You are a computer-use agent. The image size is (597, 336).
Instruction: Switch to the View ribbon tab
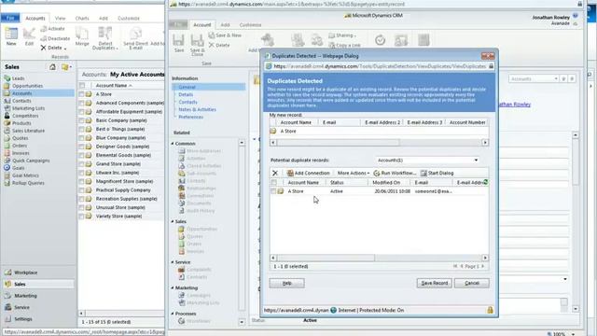(x=60, y=19)
